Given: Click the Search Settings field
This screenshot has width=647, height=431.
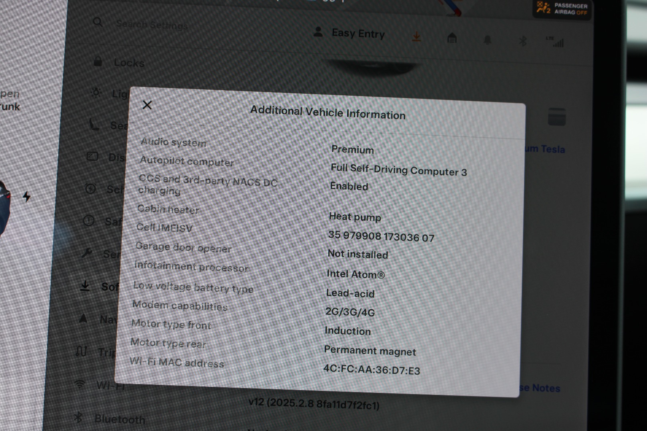Looking at the screenshot, I should click(152, 25).
